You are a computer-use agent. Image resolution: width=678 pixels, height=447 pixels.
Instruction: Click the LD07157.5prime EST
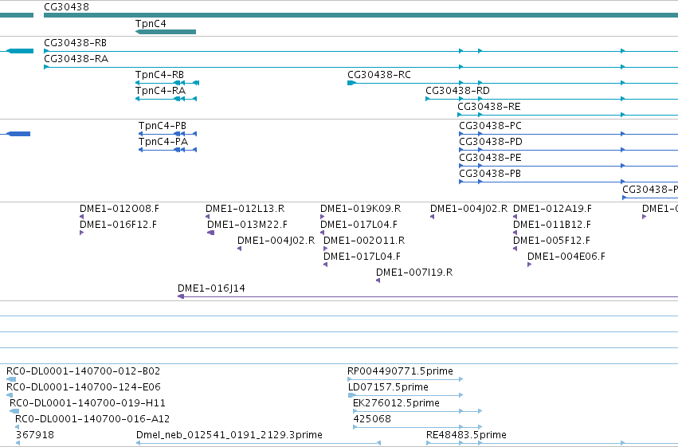click(x=406, y=395)
